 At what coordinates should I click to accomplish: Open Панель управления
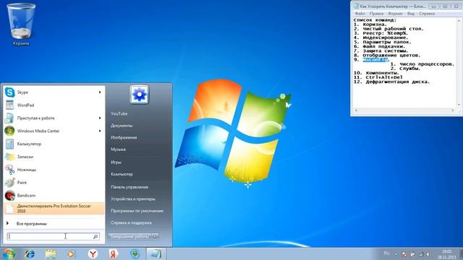(129, 187)
